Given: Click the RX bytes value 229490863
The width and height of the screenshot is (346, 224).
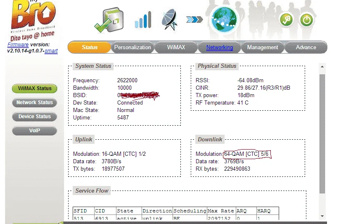Looking at the screenshot, I should point(237,169).
